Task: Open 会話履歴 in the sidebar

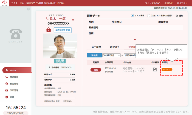Action: click(14, 77)
